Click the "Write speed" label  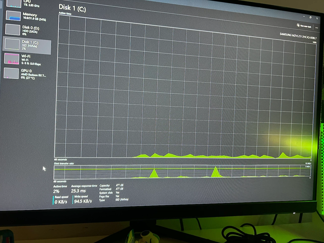81,196
